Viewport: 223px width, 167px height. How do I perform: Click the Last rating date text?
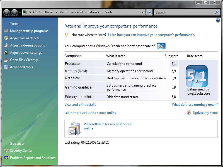pyautogui.click(x=87, y=143)
